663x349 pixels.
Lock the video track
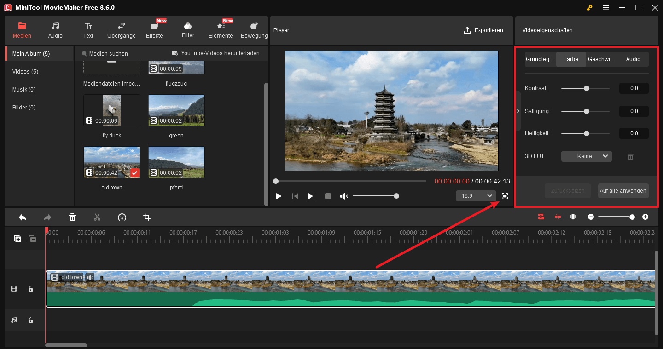pos(30,288)
